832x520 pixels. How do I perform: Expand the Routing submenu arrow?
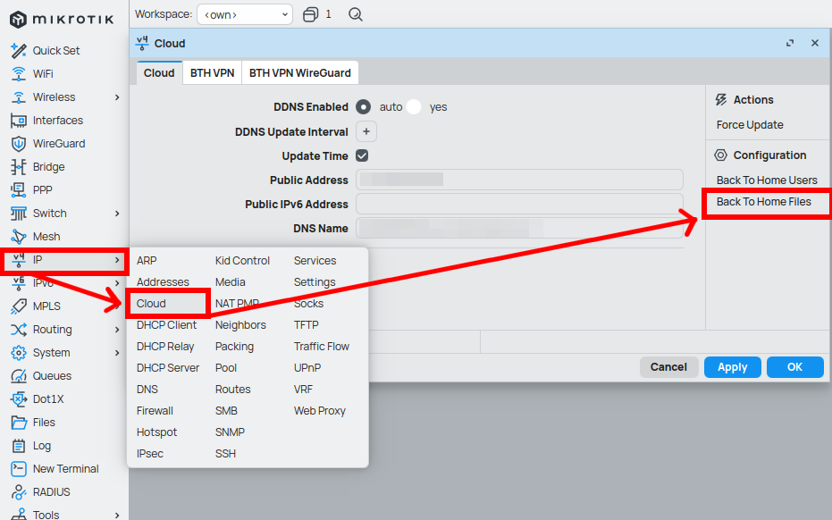click(x=117, y=330)
